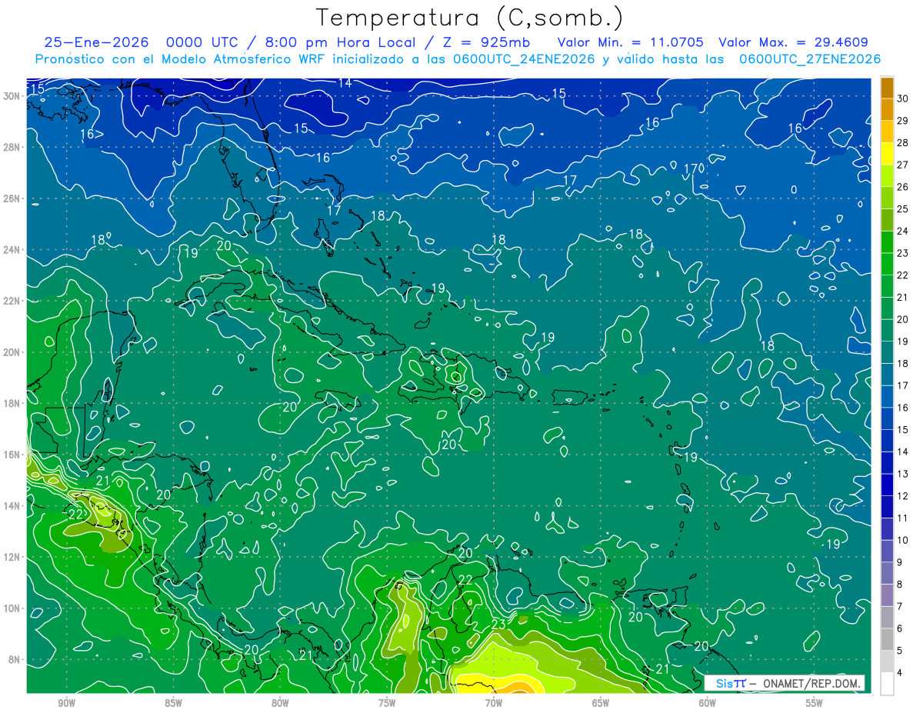Click the orange-brown swatch above legend value 30

887,88
